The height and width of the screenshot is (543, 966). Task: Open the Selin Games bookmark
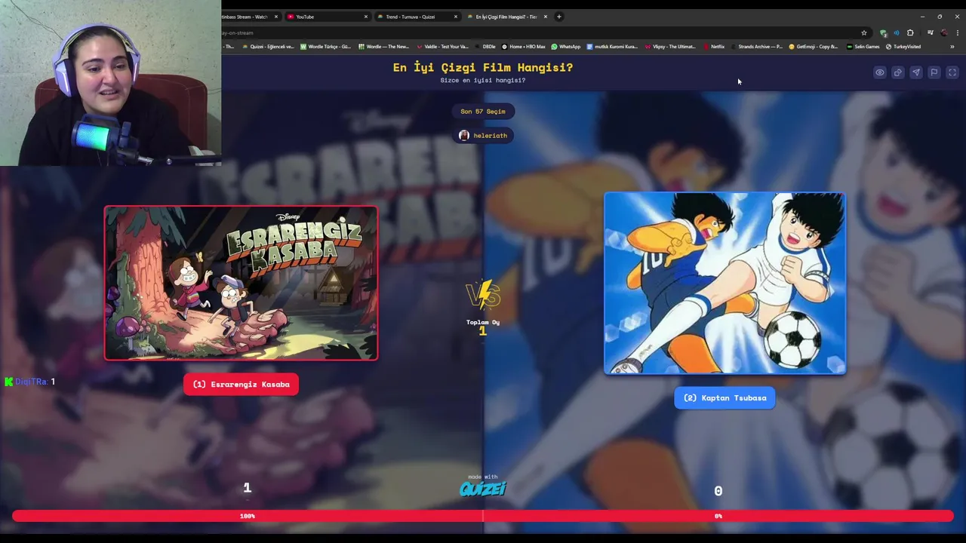863,47
